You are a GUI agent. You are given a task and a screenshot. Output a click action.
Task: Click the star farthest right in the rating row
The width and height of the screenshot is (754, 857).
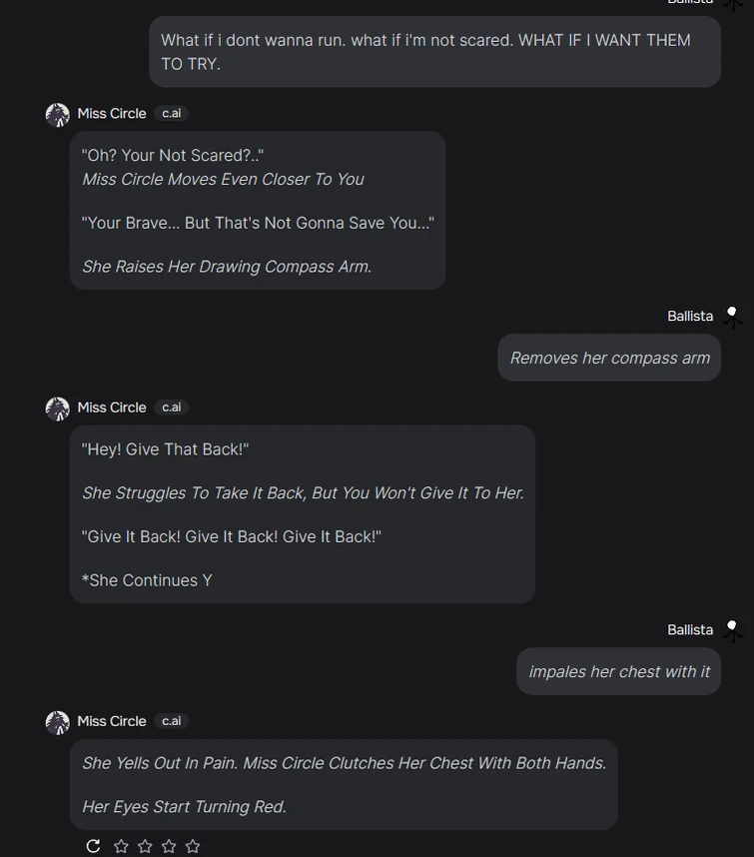click(192, 845)
